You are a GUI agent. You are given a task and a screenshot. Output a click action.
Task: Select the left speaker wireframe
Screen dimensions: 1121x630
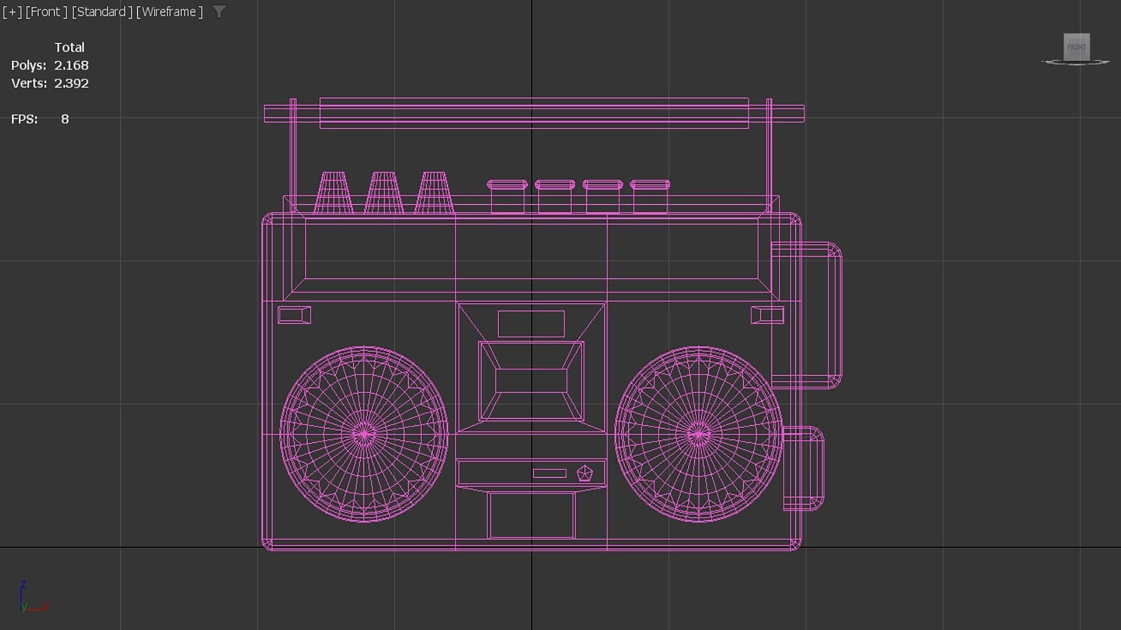[x=364, y=435]
